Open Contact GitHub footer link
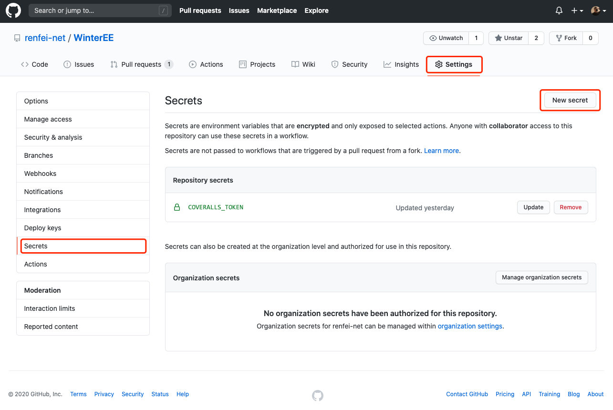This screenshot has height=410, width=613. 467,394
